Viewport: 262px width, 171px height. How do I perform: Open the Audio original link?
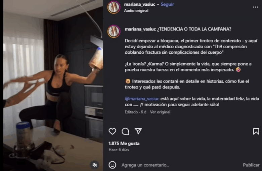click(x=136, y=11)
